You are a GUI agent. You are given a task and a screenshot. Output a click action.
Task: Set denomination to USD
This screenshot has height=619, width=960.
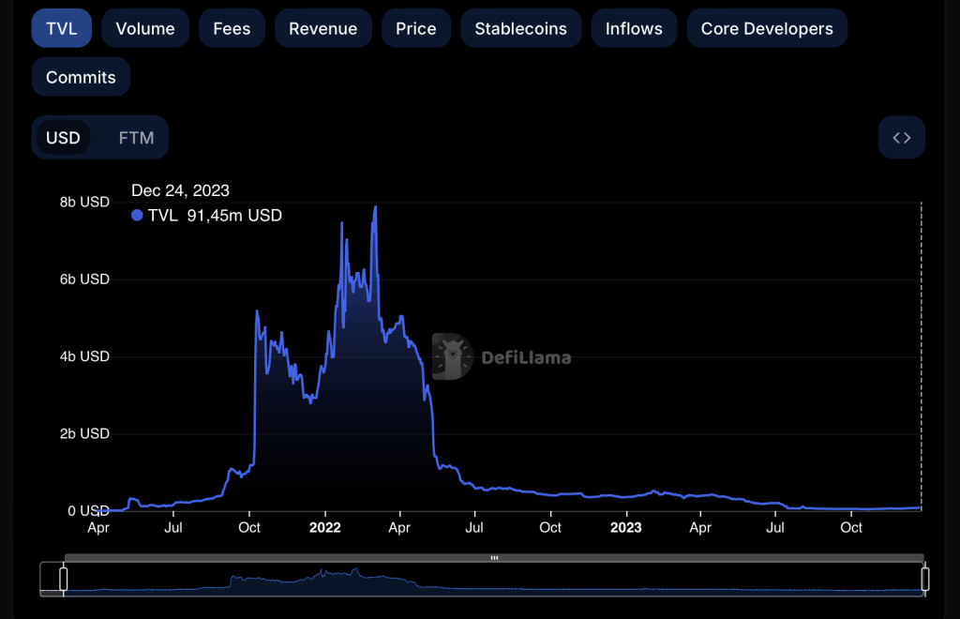64,138
